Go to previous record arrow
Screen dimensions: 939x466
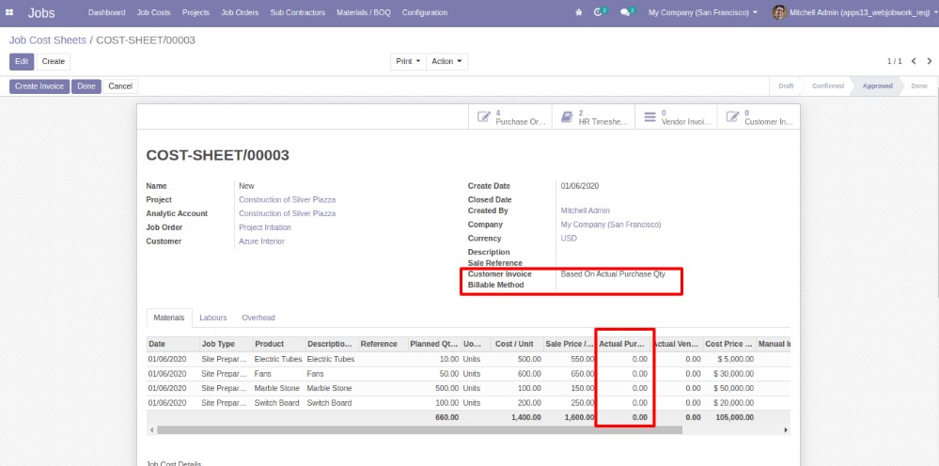pyautogui.click(x=913, y=61)
